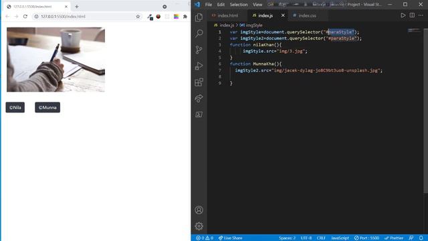
Task: Switch to the index.css tab
Action: point(307,15)
